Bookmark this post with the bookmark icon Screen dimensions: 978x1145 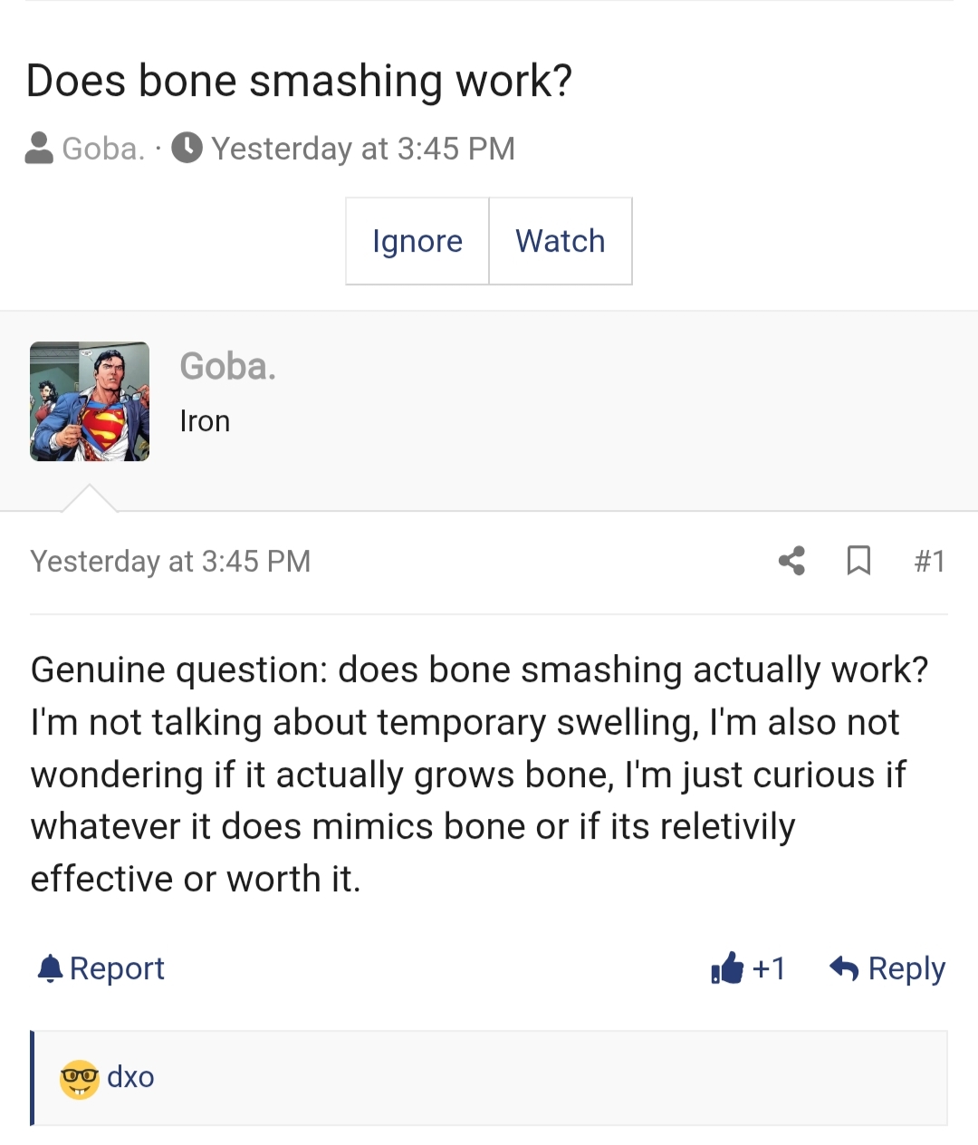tap(858, 561)
